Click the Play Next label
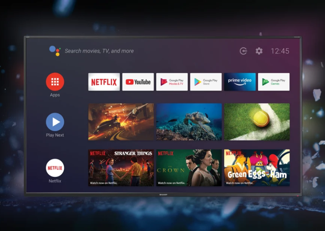The image size is (325, 231). coord(55,135)
